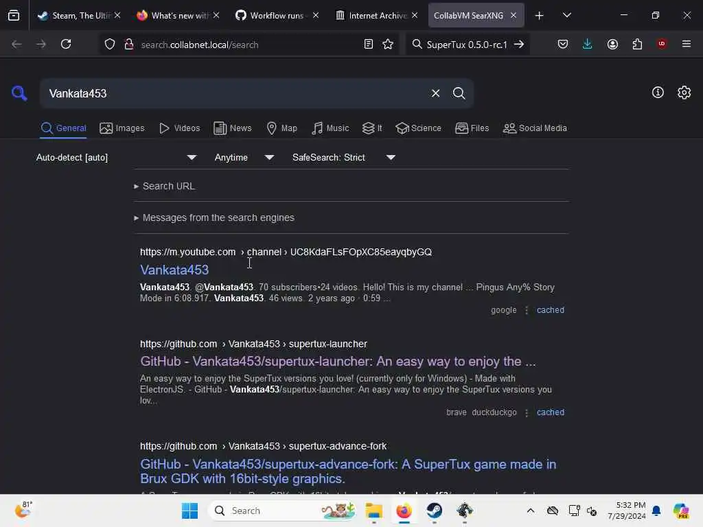Select Social Media search category
The height and width of the screenshot is (527, 703).
coord(534,128)
